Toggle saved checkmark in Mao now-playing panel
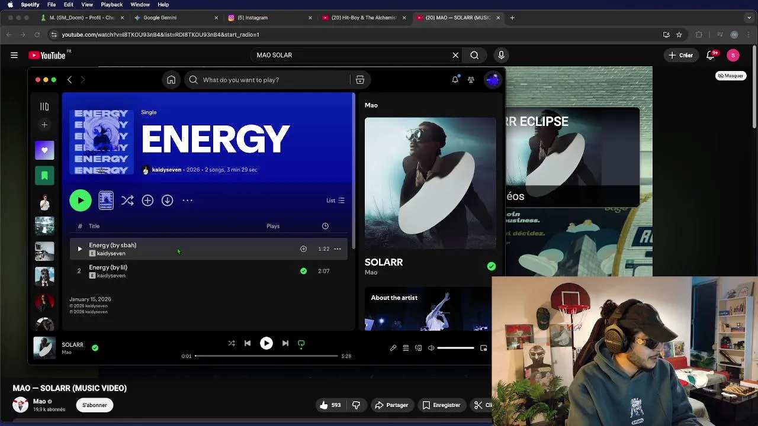The width and height of the screenshot is (758, 426). tap(492, 266)
